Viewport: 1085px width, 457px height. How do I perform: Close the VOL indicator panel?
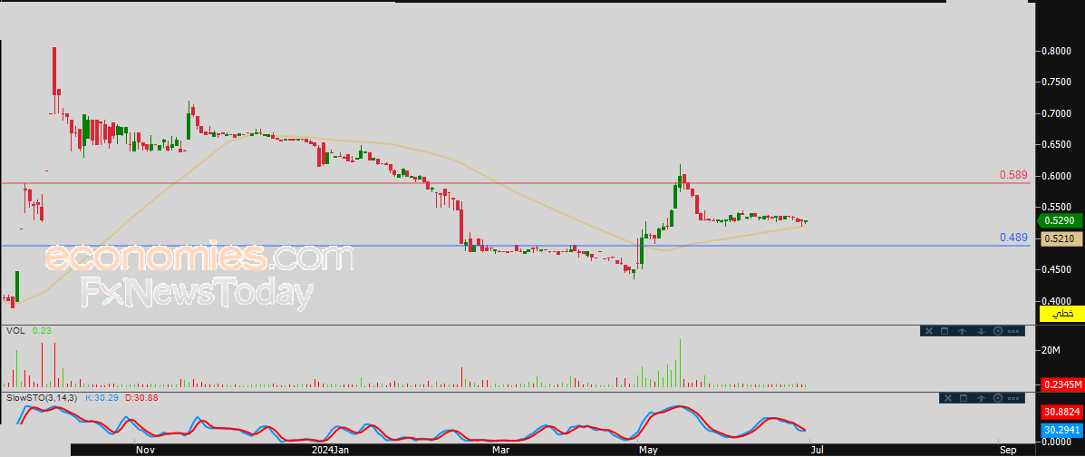(929, 331)
